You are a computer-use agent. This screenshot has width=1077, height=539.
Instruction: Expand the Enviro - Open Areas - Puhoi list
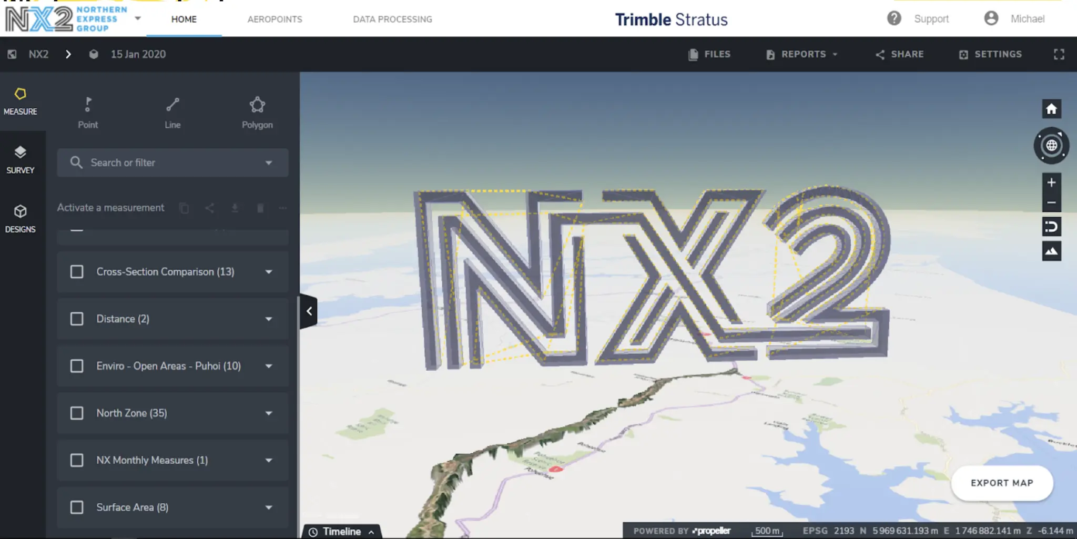click(269, 366)
